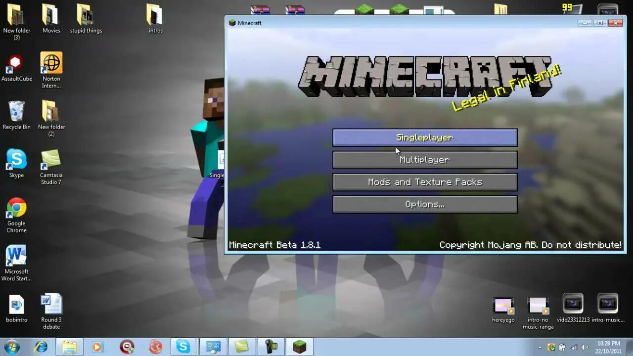
Task: Launch Internet Explorer from the taskbar
Action: click(41, 347)
